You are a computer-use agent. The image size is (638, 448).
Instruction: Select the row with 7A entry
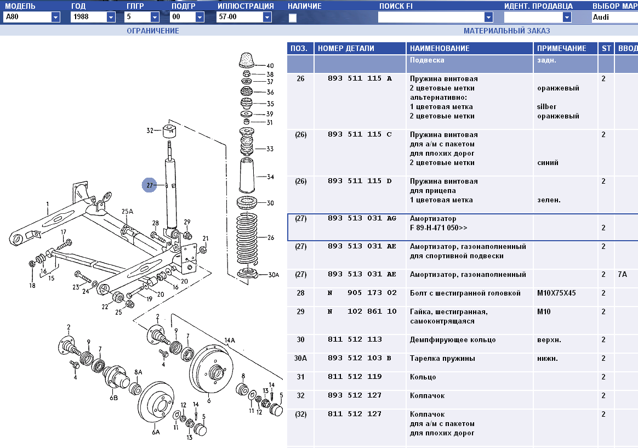(x=463, y=279)
